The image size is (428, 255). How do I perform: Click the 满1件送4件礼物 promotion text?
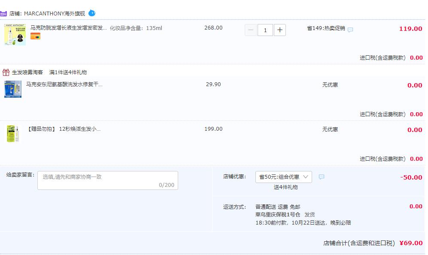click(x=68, y=72)
